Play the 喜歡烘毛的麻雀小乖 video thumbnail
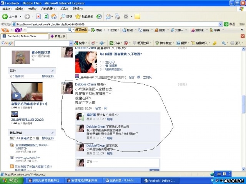The height and width of the screenshot is (184, 246). tap(27, 92)
